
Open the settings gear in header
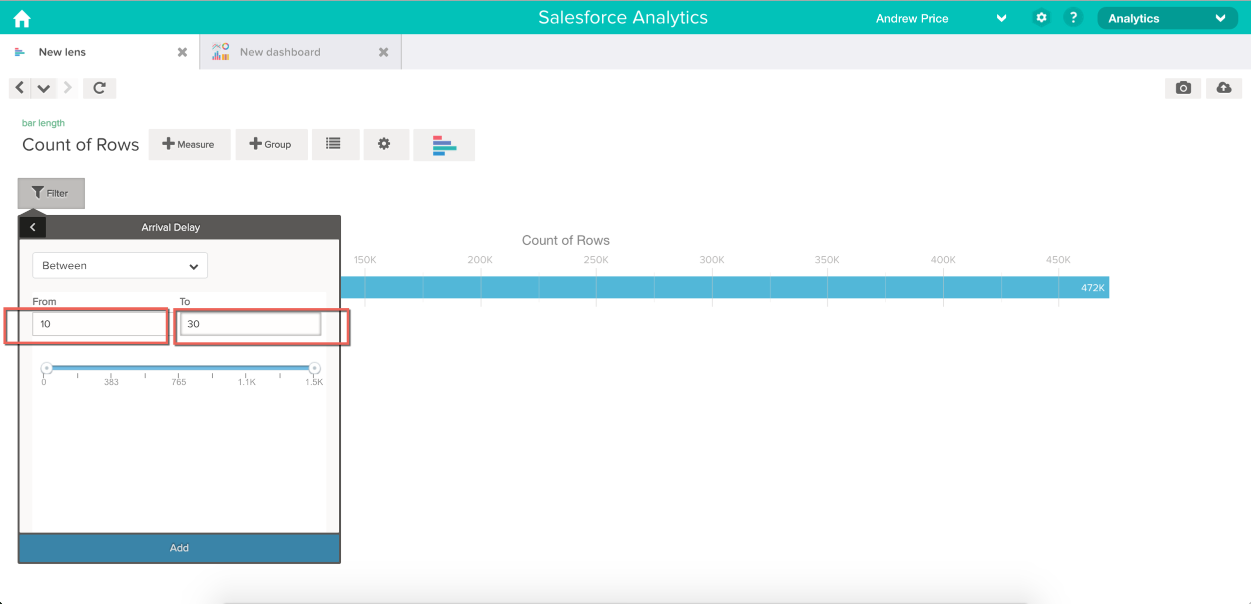[1041, 18]
